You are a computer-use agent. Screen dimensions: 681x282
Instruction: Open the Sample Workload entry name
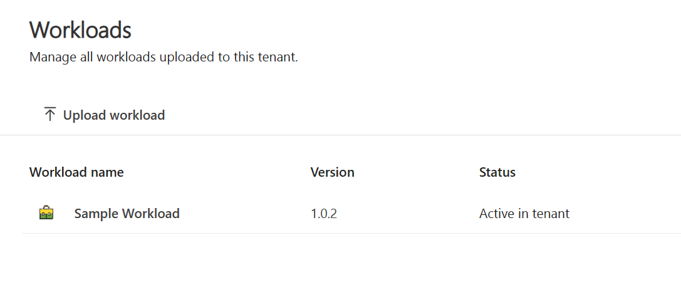pos(127,214)
